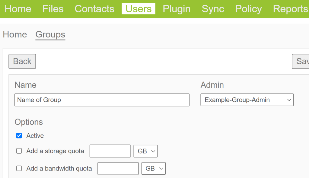
Task: Open the Plugin section
Action: [177, 9]
